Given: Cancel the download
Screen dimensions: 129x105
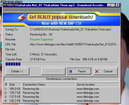Looking at the screenshot, I should (106, 71).
